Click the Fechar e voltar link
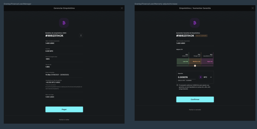Screen dimensions: 257x129 click(x=64, y=120)
